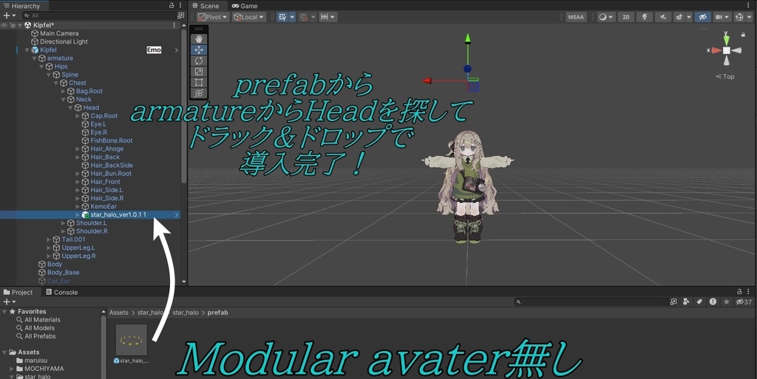
Task: Expand the star_halo_ver1.0.1 1 prefab
Action: click(78, 215)
